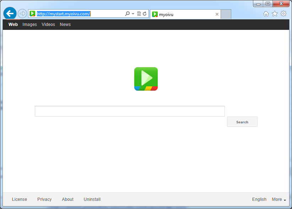Open the About link
Image resolution: width=292 pixels, height=209 pixels.
pyautogui.click(x=68, y=199)
